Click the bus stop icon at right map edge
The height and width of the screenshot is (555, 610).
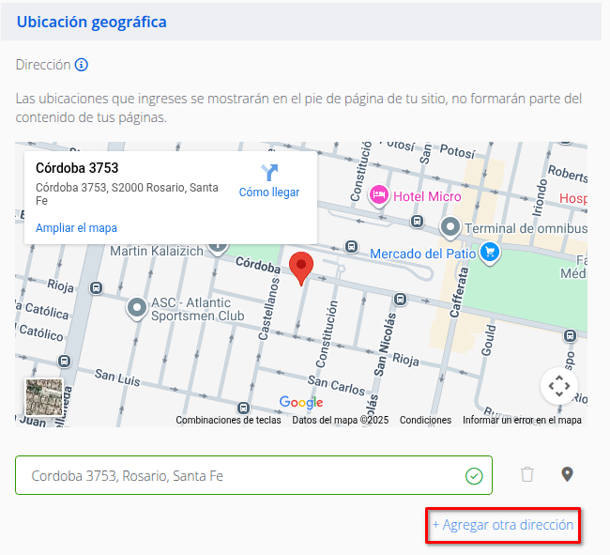[571, 335]
